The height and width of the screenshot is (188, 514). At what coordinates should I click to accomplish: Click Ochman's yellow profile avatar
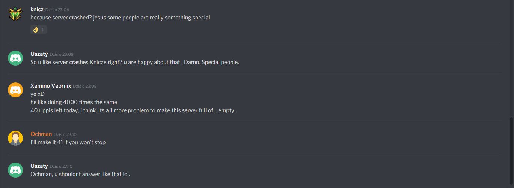click(15, 138)
